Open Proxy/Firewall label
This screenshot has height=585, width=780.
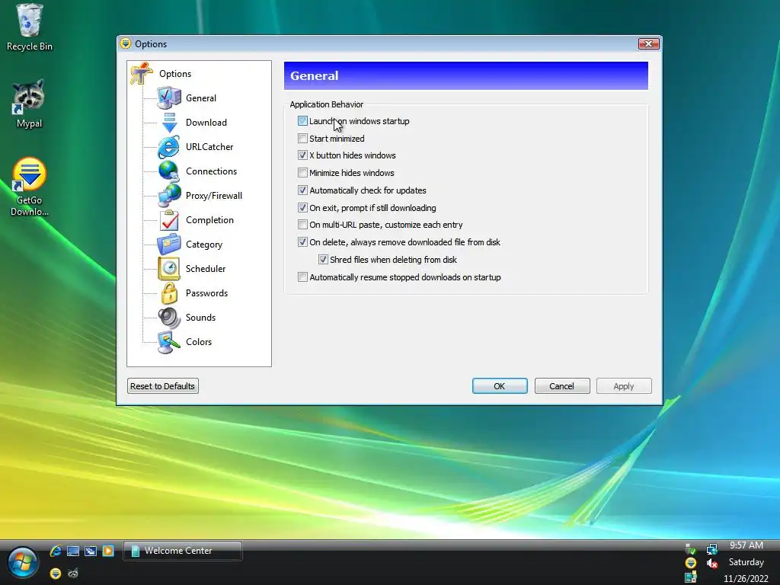click(x=214, y=196)
